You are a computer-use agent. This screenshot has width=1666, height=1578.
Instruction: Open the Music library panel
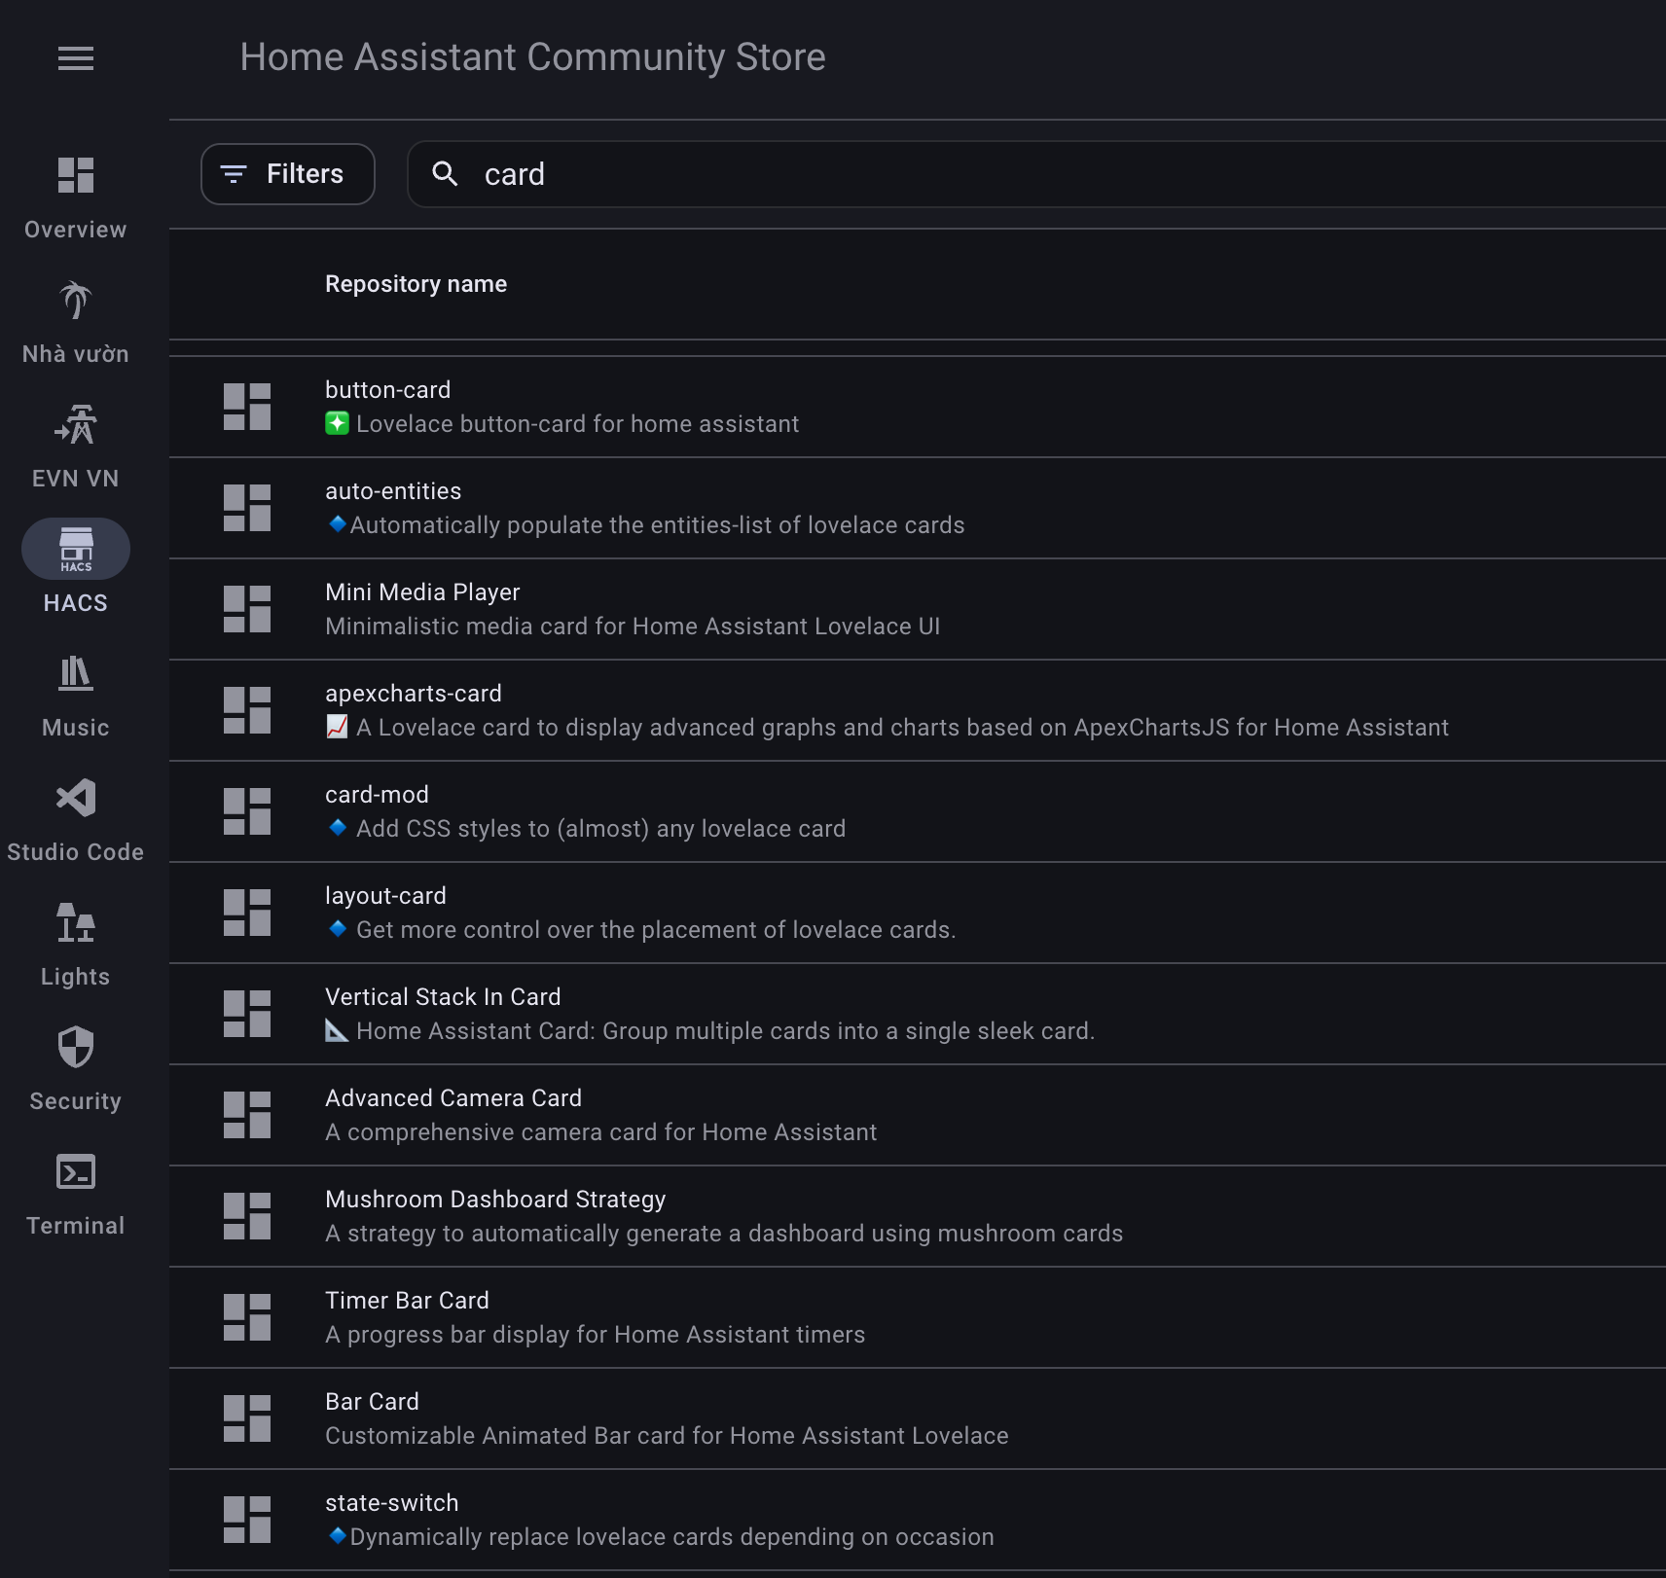click(x=75, y=674)
